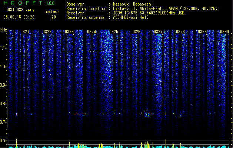Viewport: 233px width, 148px height.
Task: Click the Receiver label
Action: point(75,13)
